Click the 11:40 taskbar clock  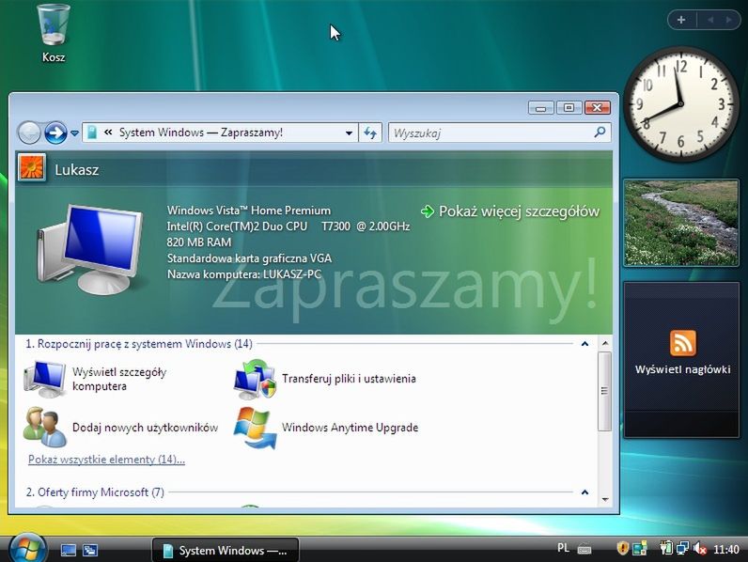(725, 550)
